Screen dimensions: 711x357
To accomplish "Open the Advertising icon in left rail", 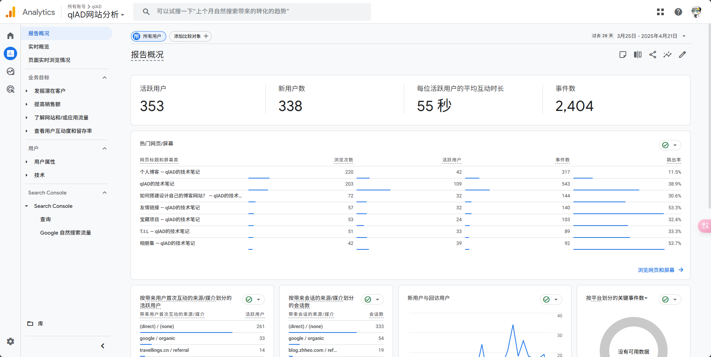I will pos(10,89).
